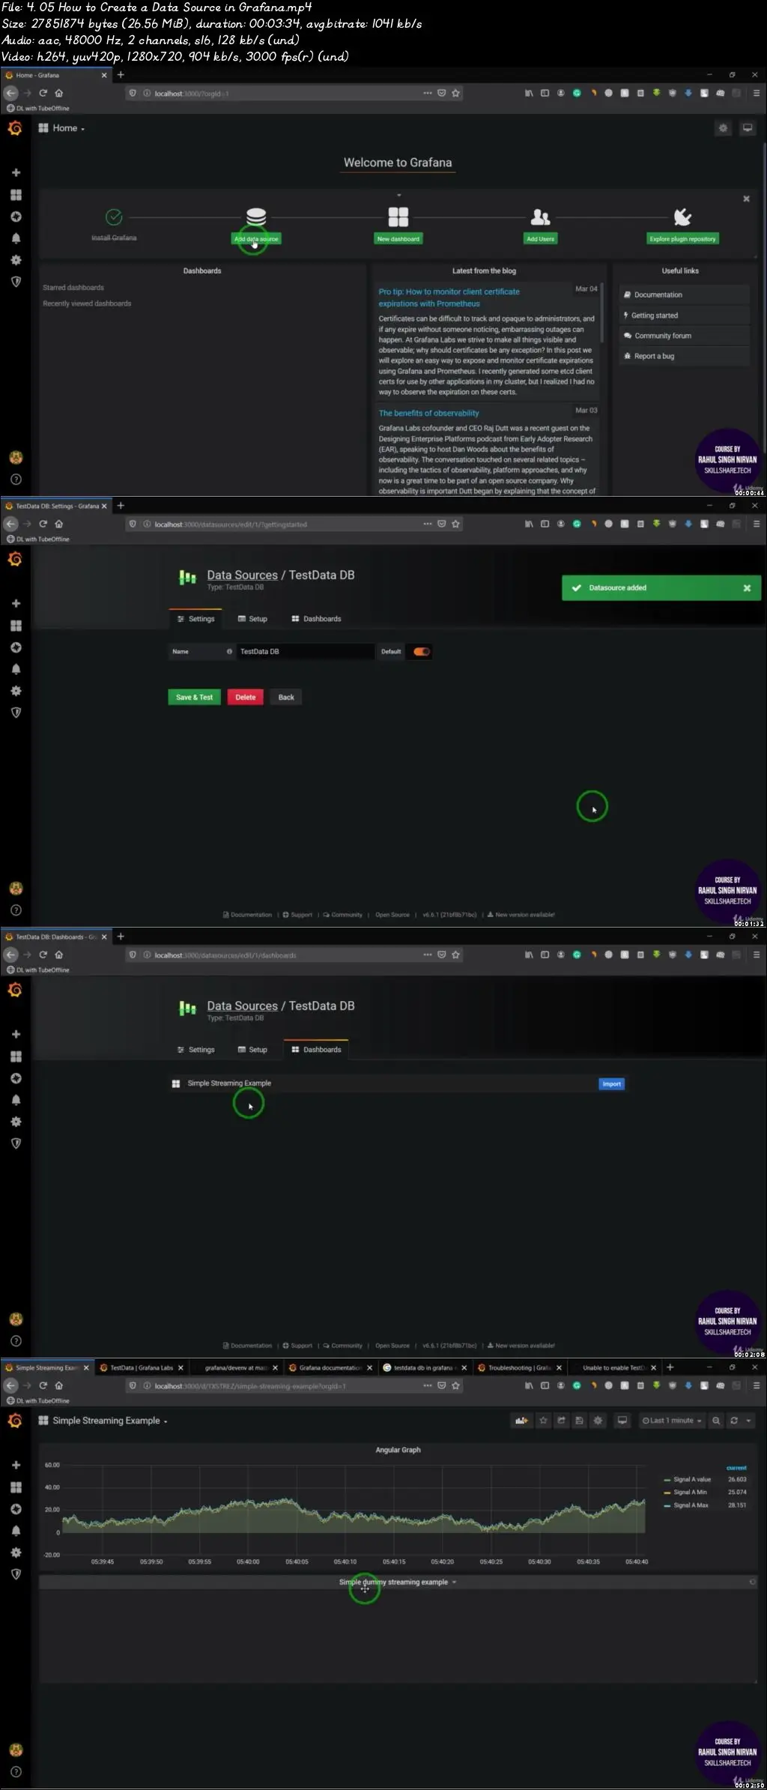767x1790 pixels.
Task: Select Settings tab in Datasource added frame
Action: pos(195,619)
